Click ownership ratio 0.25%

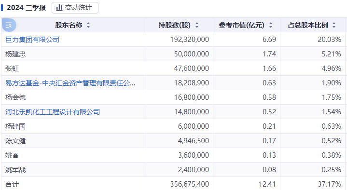click(x=331, y=170)
